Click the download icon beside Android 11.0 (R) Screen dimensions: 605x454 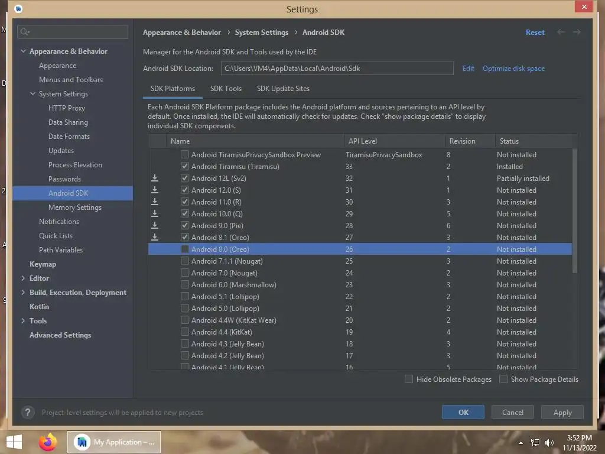[x=155, y=202]
